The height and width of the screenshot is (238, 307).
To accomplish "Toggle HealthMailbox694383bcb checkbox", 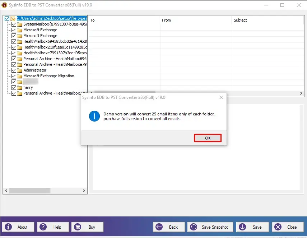I will [x=14, y=42].
